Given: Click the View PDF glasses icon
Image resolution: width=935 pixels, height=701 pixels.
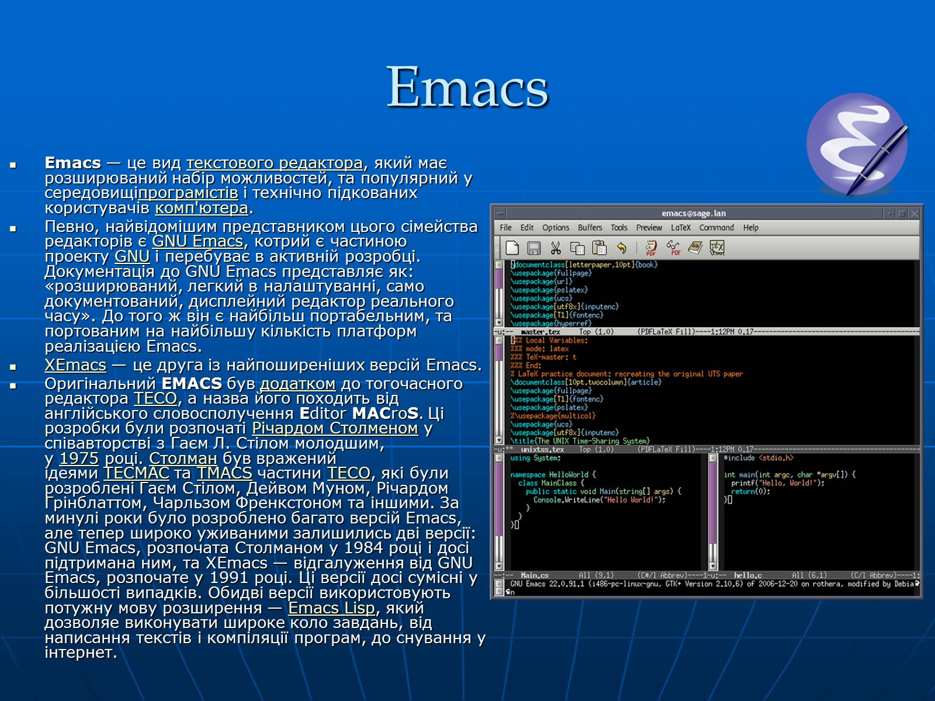Looking at the screenshot, I should coord(674,248).
